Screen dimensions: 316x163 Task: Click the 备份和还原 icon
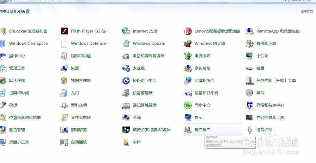coord(250,44)
